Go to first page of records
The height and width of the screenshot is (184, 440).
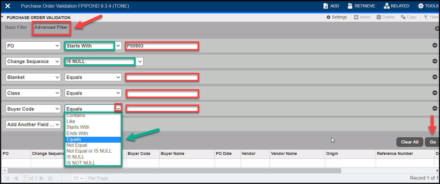[x=7, y=178]
